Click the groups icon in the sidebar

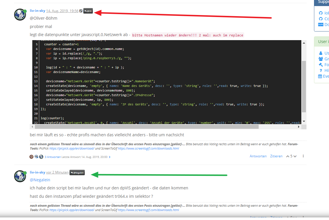[321, 59]
